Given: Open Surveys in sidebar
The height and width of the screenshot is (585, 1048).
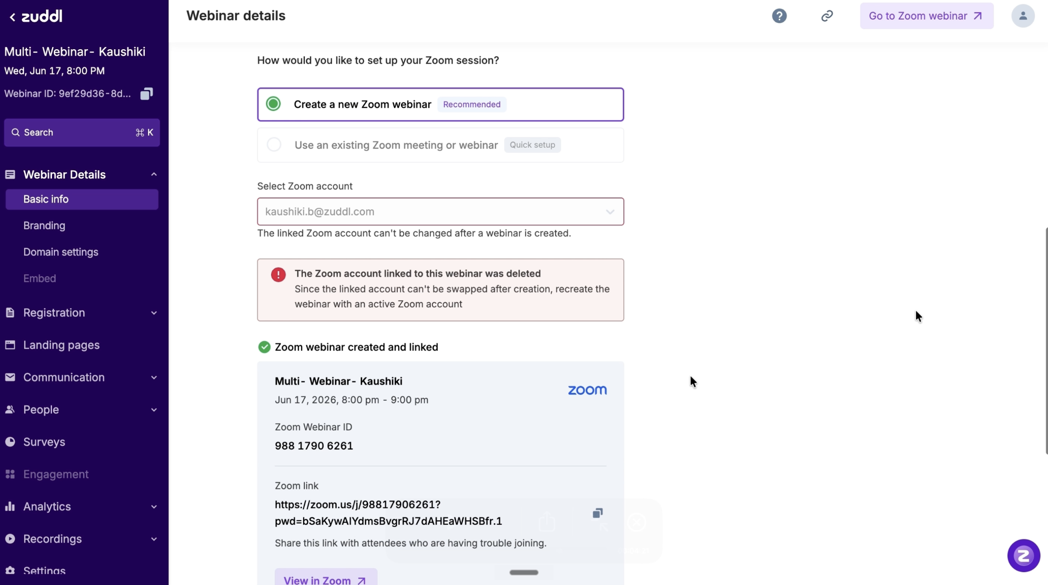Looking at the screenshot, I should (x=44, y=442).
